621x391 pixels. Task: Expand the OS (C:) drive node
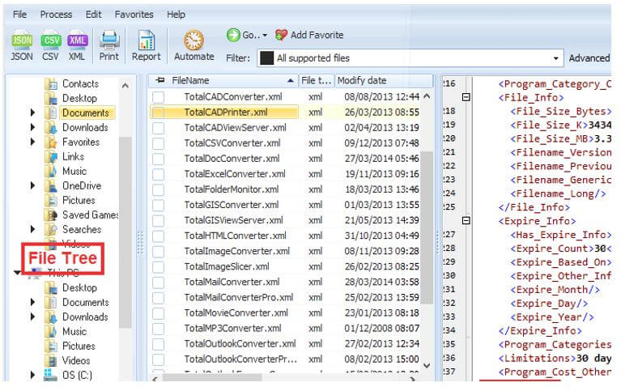(x=33, y=375)
